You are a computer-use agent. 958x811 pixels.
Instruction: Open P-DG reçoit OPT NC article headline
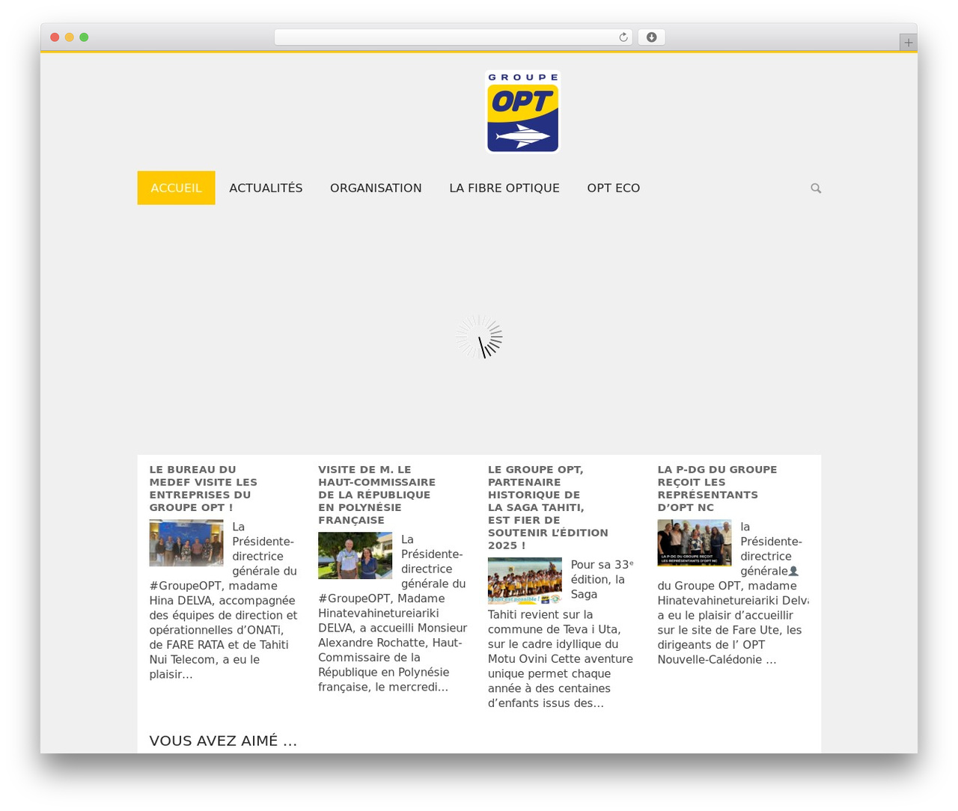(x=717, y=489)
